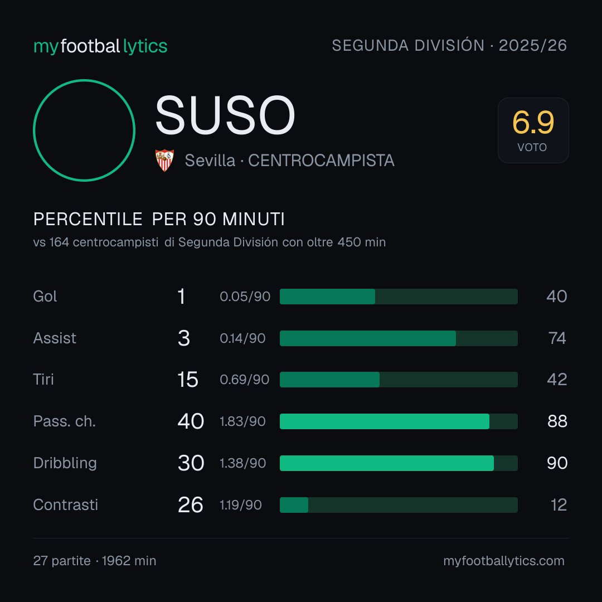Click the myfootballytics logo
602x602 pixels.
(100, 46)
